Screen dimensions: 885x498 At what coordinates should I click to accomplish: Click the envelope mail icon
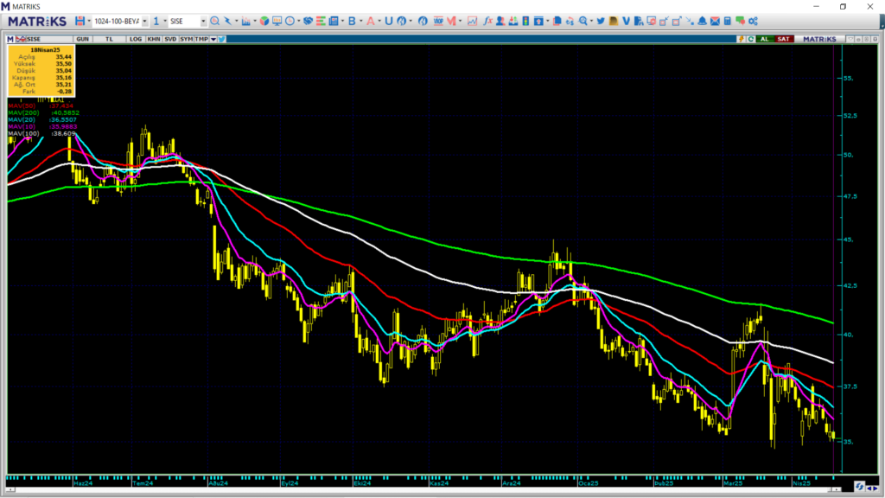[x=715, y=21]
